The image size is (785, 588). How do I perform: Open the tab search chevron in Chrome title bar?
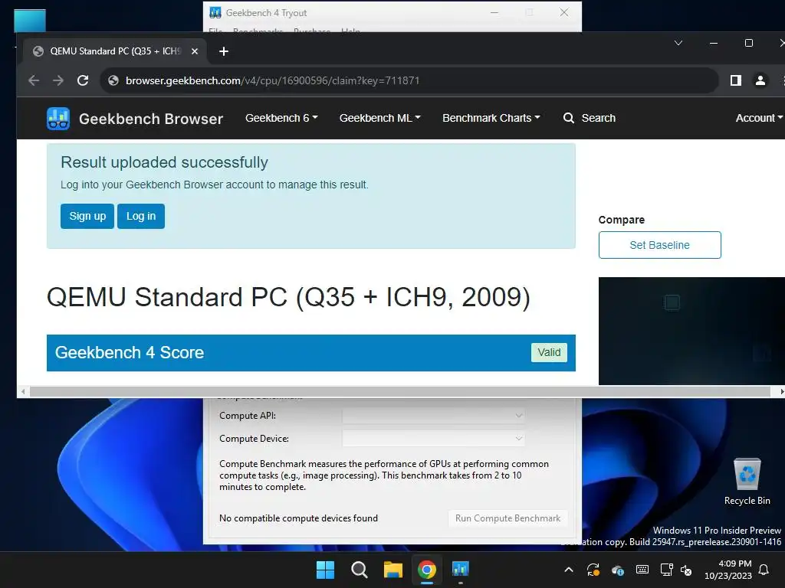(678, 43)
